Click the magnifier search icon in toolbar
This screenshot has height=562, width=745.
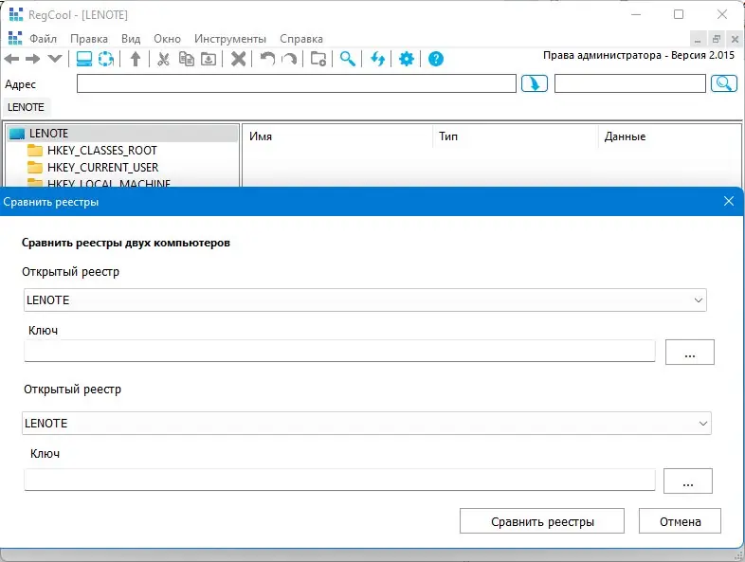coord(348,59)
